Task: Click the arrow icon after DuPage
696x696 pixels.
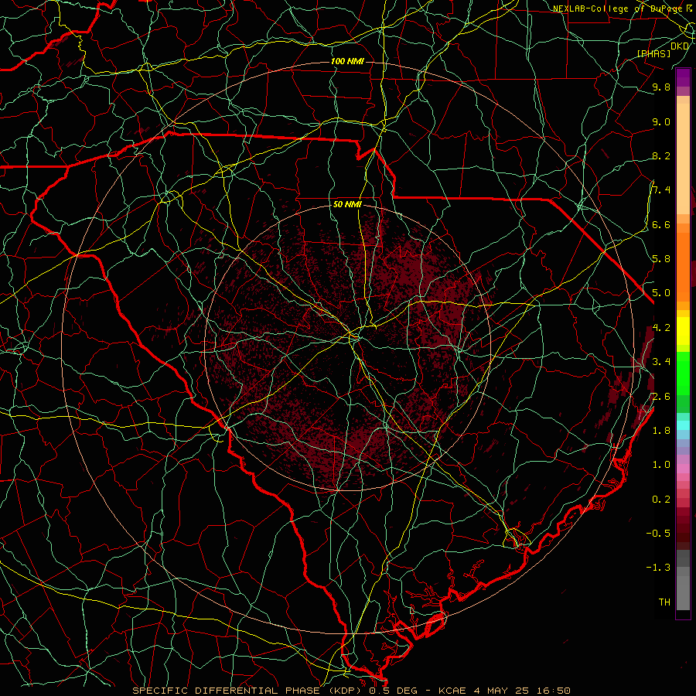Action: pyautogui.click(x=689, y=8)
